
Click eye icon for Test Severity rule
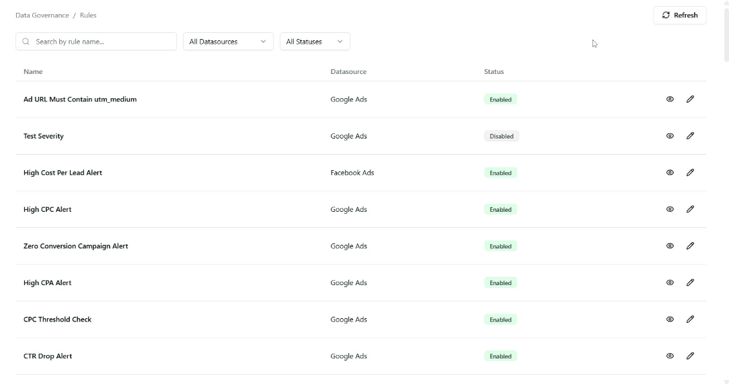pyautogui.click(x=670, y=136)
